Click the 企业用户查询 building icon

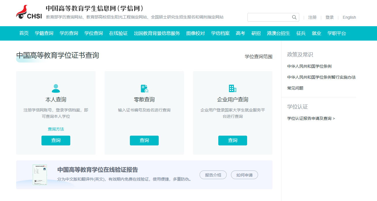232,88
